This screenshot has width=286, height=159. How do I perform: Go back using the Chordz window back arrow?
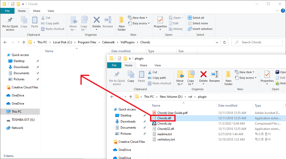(x=5, y=42)
